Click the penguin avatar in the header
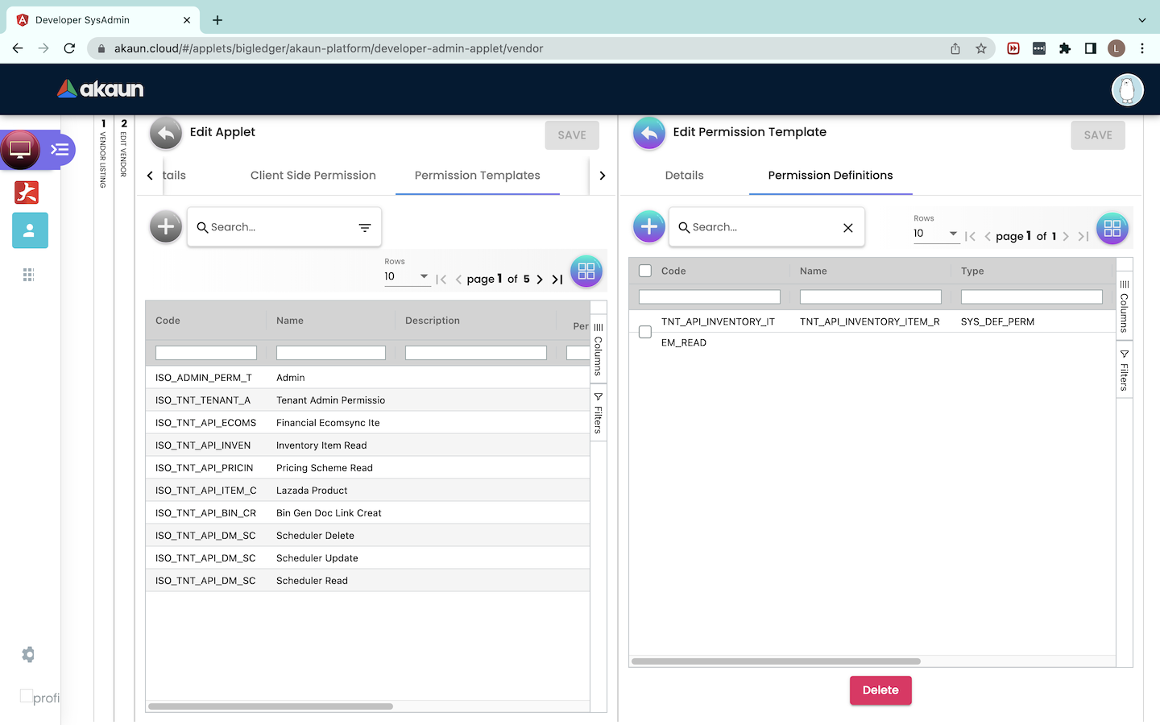This screenshot has width=1160, height=725. (x=1127, y=89)
